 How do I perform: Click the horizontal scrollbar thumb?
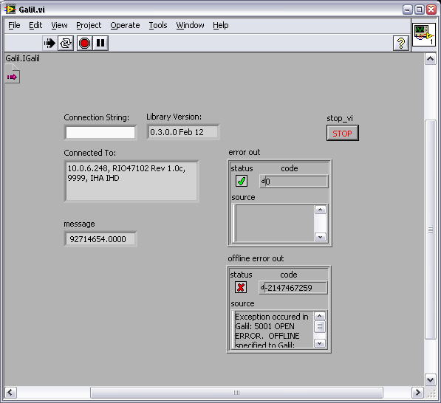(236, 393)
